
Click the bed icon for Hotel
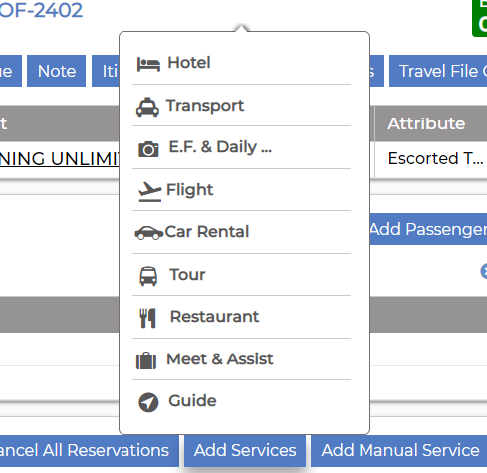pos(148,64)
